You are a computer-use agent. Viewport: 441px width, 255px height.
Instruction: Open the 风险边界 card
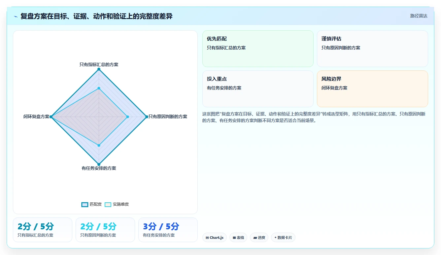(372, 89)
